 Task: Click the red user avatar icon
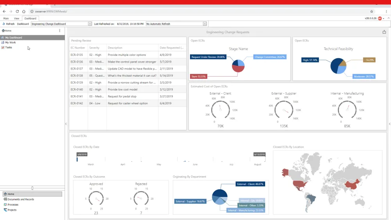click(380, 18)
